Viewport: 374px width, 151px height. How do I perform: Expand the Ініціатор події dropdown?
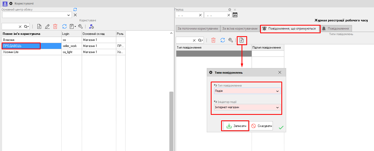[278, 107]
